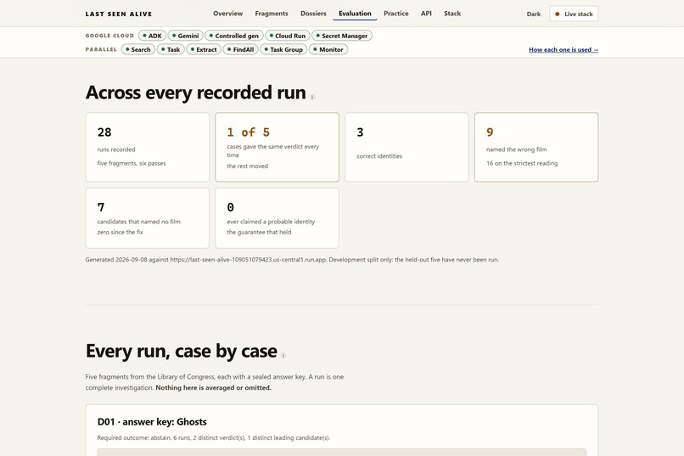Screen dimensions: 684x456
Task: Click the Gemini chip
Action: point(185,36)
